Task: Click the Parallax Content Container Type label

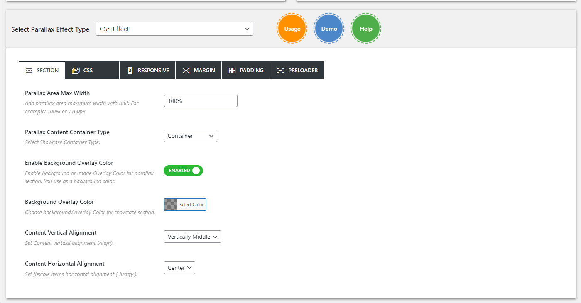Action: pyautogui.click(x=67, y=132)
